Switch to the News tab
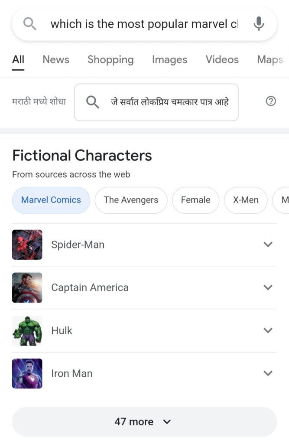Viewport: 289px width, 444px height. click(x=56, y=59)
